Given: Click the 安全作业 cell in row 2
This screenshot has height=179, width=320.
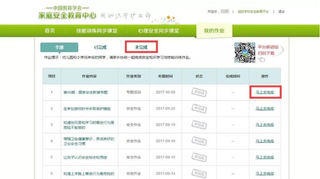Looking at the screenshot, I should tap(134, 108).
